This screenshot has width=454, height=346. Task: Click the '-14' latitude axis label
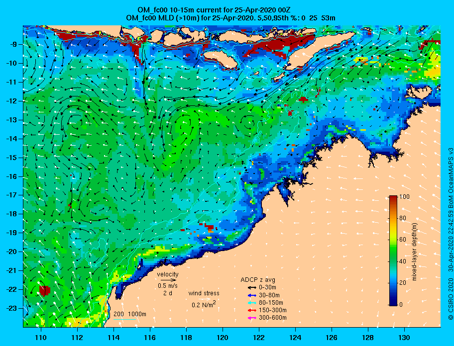click(x=12, y=139)
